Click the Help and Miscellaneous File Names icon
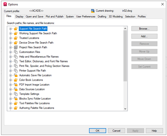167x136 pixels. pyautogui.click(x=16, y=56)
